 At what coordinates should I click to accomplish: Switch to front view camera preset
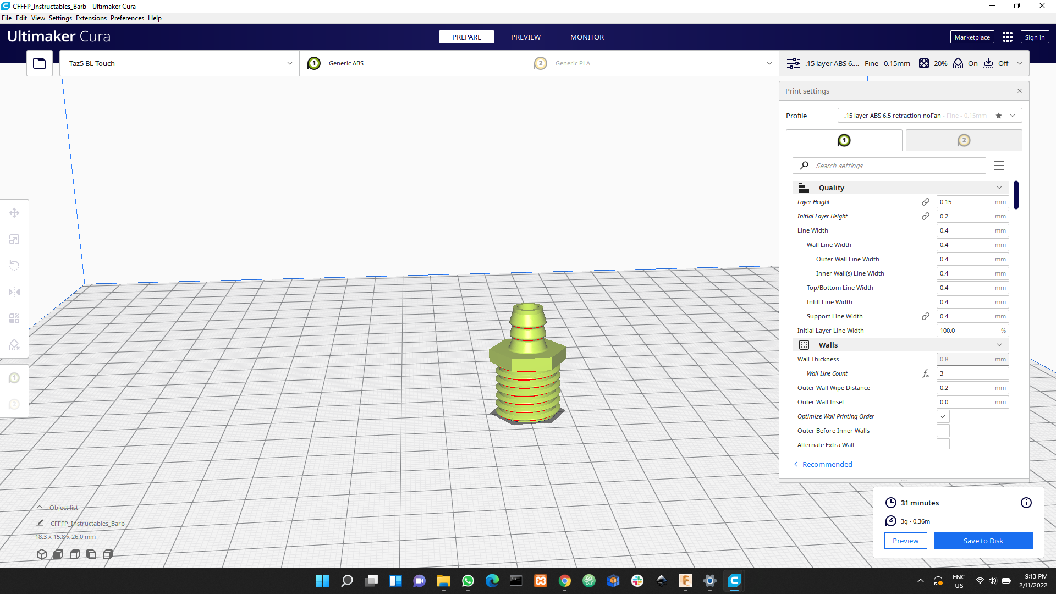click(58, 554)
